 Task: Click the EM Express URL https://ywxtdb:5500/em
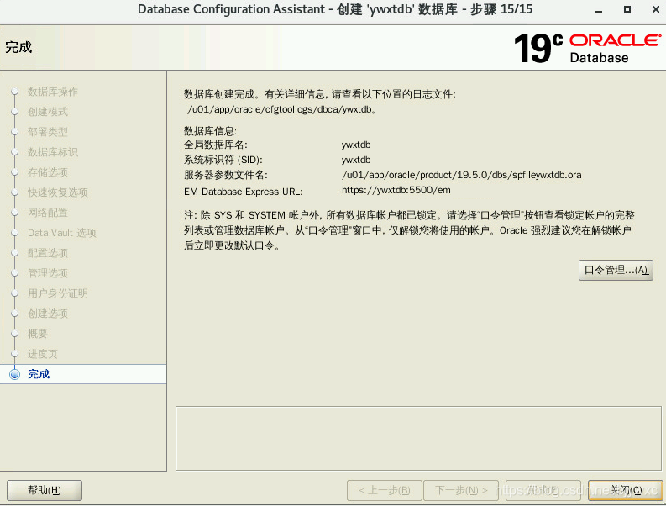click(396, 190)
